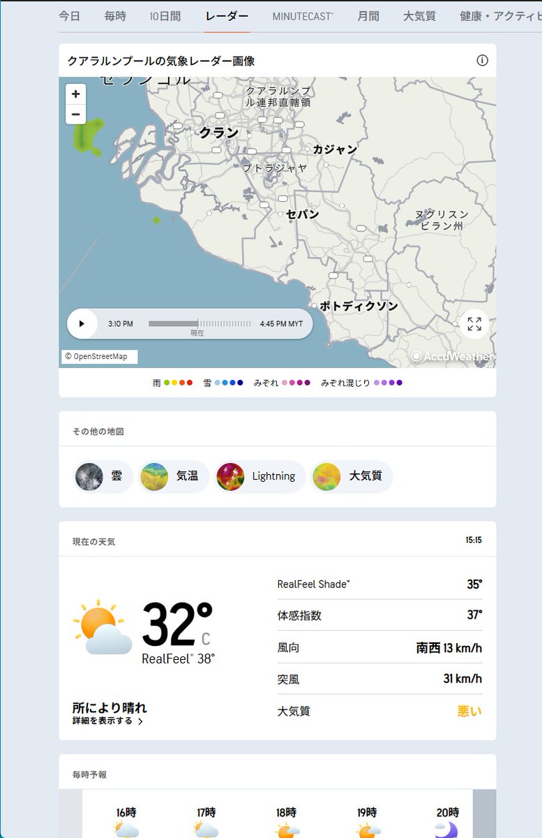
Task: Advance hourly forecast with right arrow
Action: click(x=484, y=814)
